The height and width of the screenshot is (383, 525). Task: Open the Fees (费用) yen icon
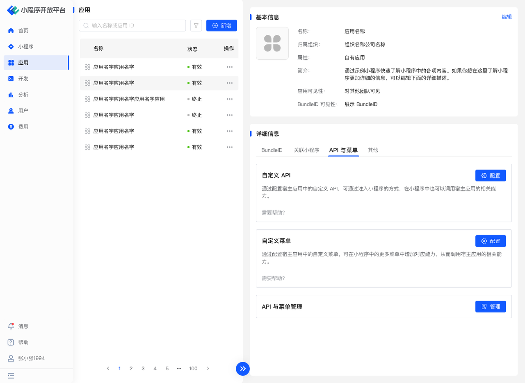11,127
